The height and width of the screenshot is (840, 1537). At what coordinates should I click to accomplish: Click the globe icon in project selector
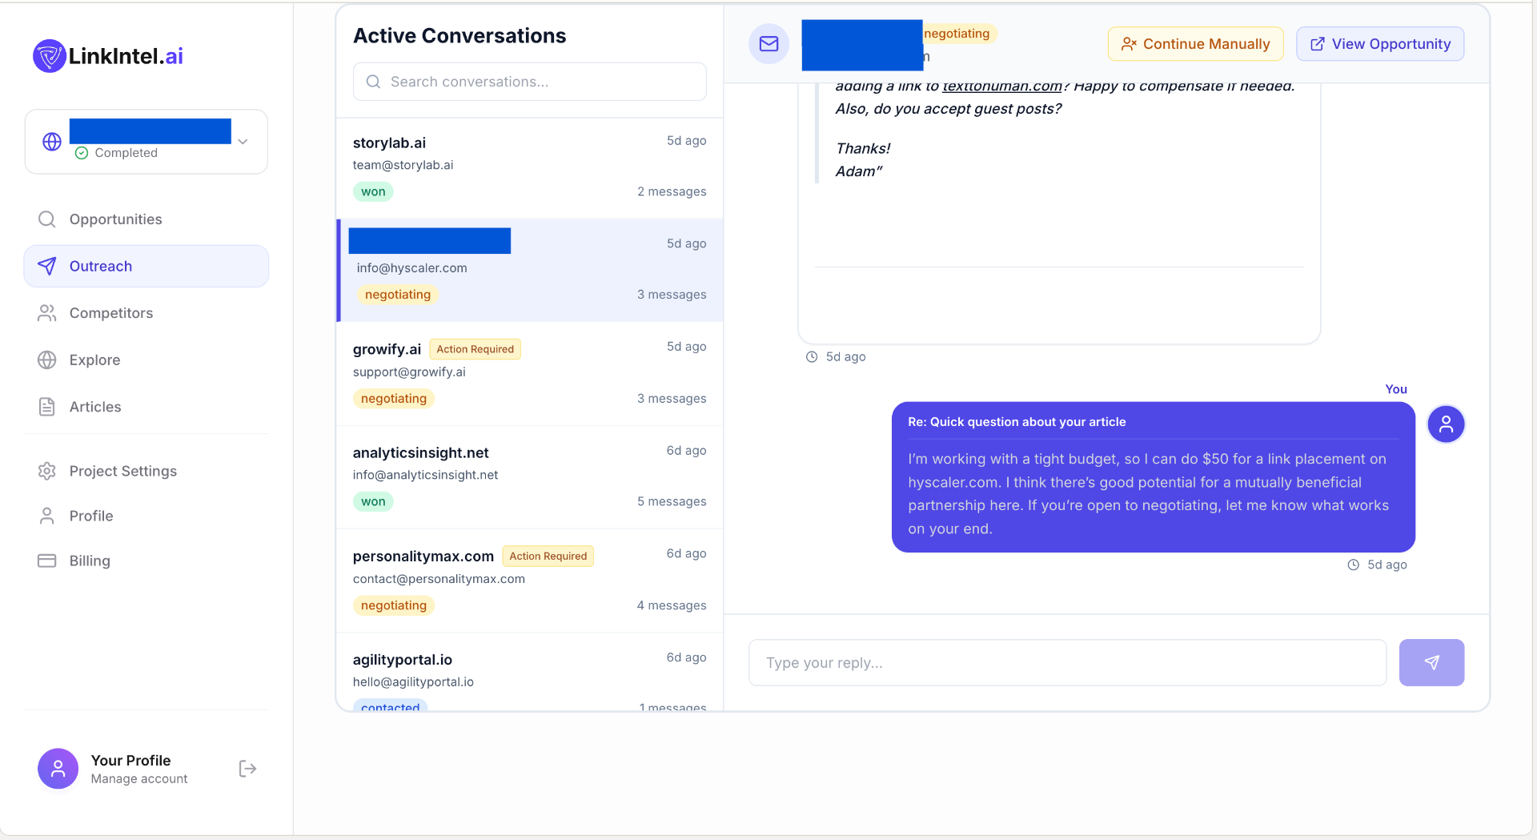52,142
